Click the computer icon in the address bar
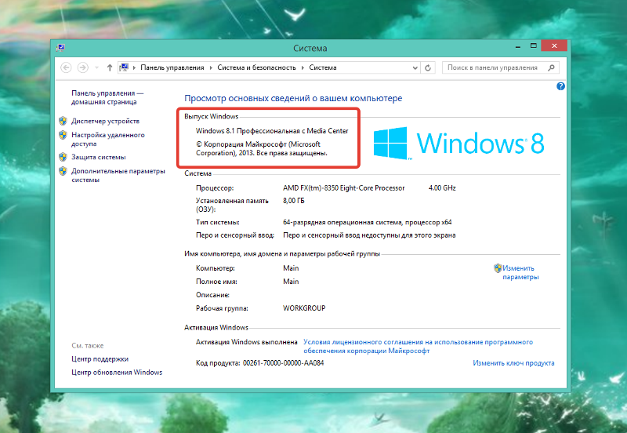 [x=124, y=67]
